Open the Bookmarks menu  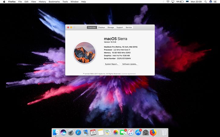click(54, 2)
